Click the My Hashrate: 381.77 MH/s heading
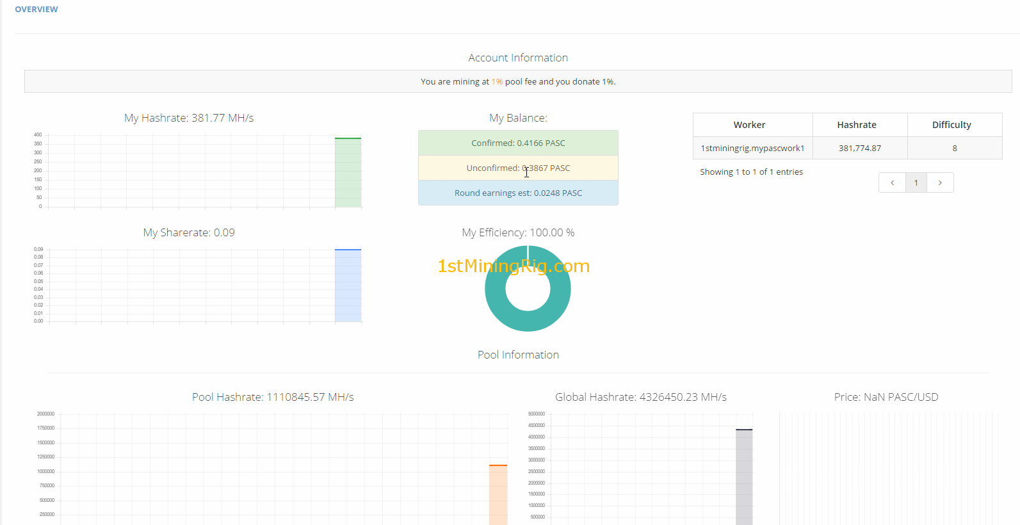1020x525 pixels. [189, 118]
